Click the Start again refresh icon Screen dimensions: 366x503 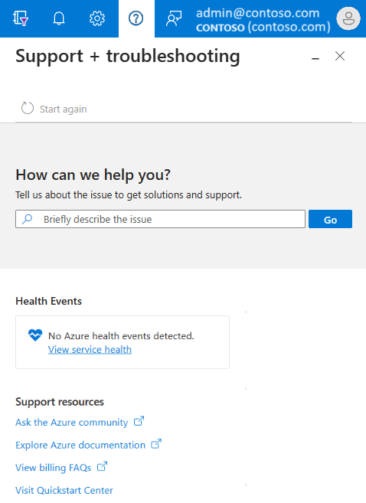pos(28,109)
